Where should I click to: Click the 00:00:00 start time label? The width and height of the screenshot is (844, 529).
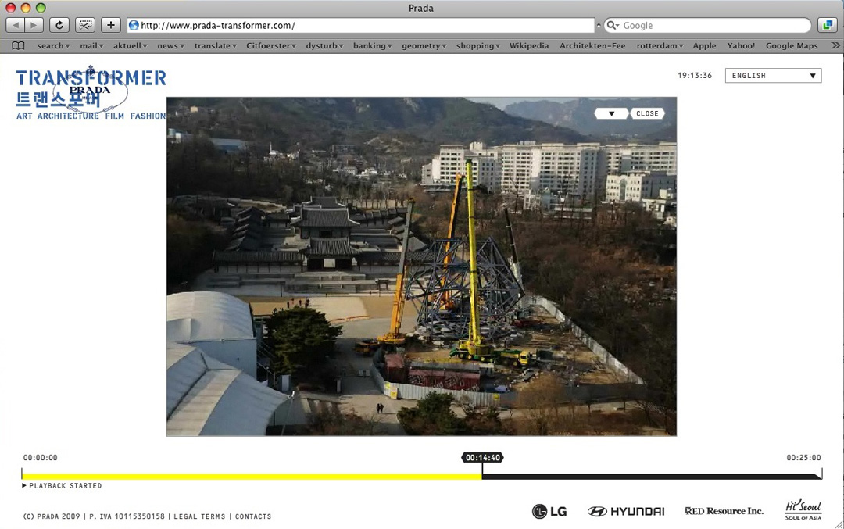point(41,457)
